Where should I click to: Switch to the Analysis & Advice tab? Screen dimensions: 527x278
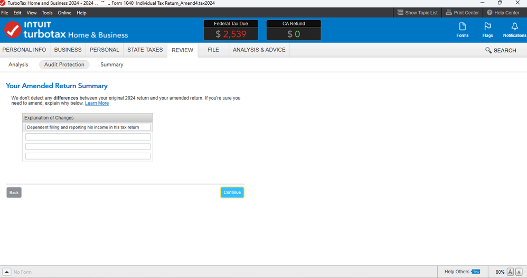pyautogui.click(x=259, y=50)
